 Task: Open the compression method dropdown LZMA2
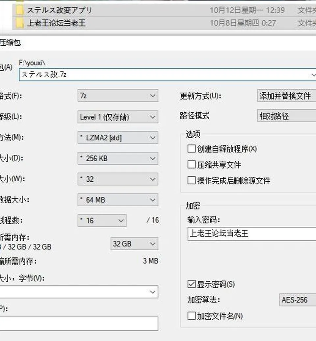[x=118, y=138]
